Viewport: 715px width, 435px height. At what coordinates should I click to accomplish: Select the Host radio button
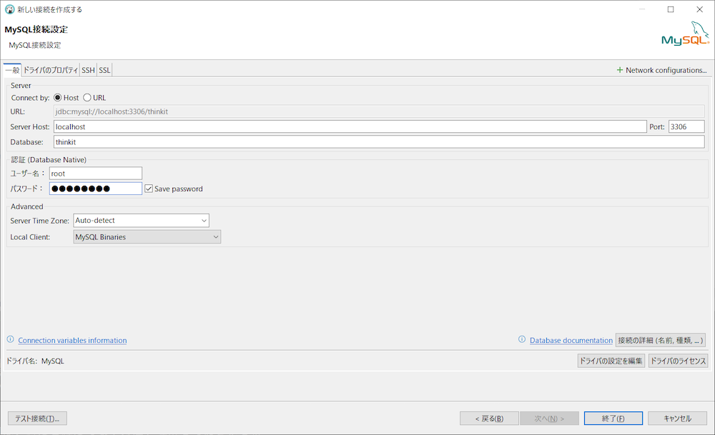[57, 97]
